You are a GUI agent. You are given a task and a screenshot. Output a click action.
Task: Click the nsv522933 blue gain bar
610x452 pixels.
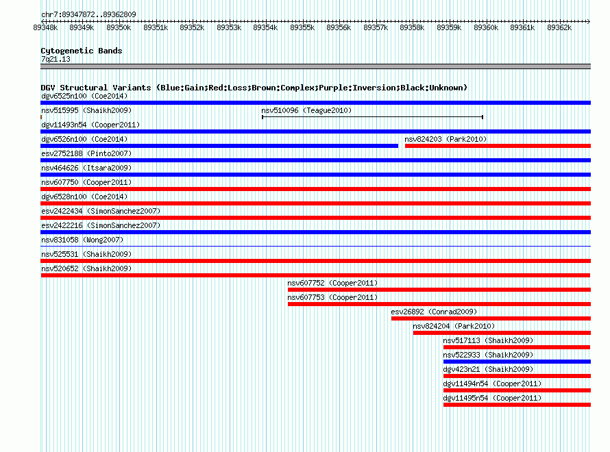tap(517, 362)
